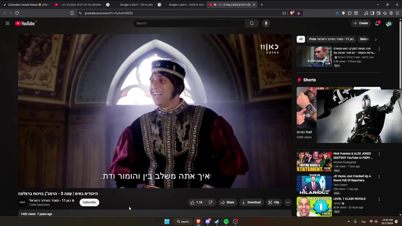Click the video player frame

[x=155, y=111]
